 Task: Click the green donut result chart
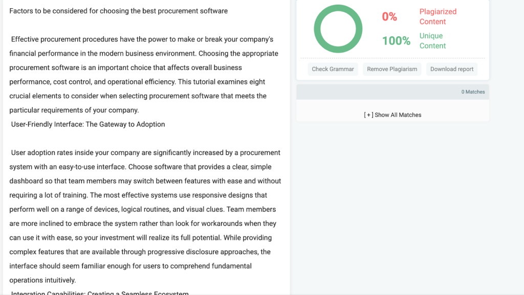tap(338, 29)
